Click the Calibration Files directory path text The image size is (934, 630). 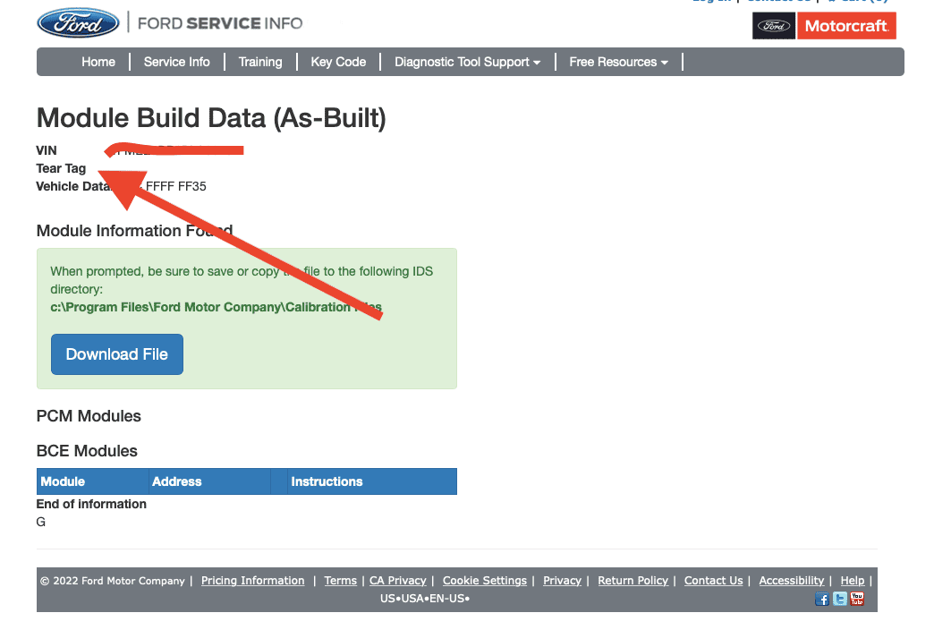click(x=216, y=307)
